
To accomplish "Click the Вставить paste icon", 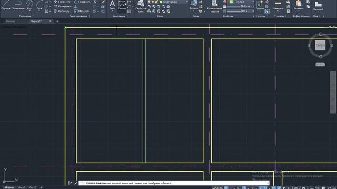I will [x=299, y=5].
